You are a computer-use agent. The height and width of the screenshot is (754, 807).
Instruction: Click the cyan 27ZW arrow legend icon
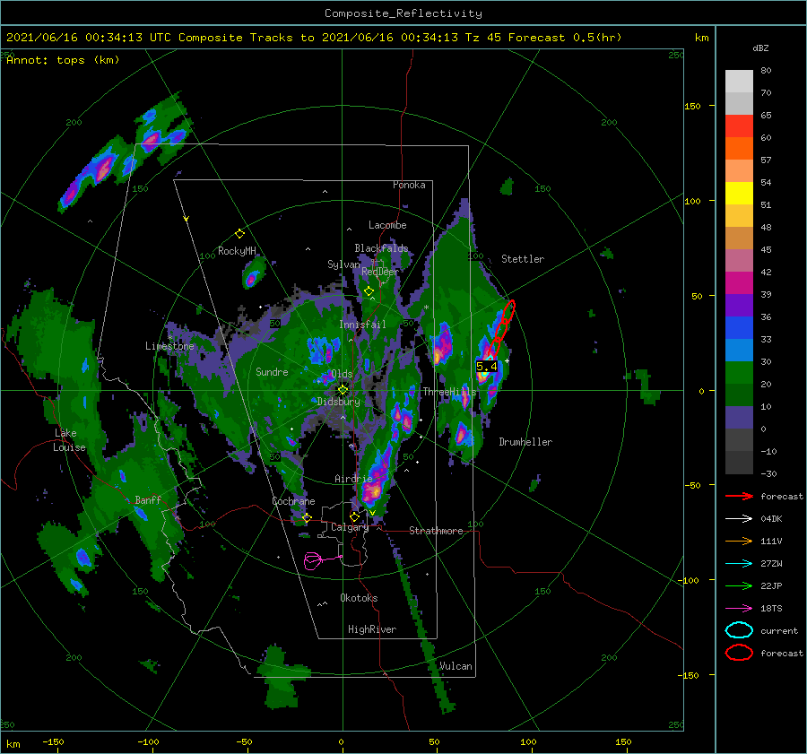(x=739, y=564)
